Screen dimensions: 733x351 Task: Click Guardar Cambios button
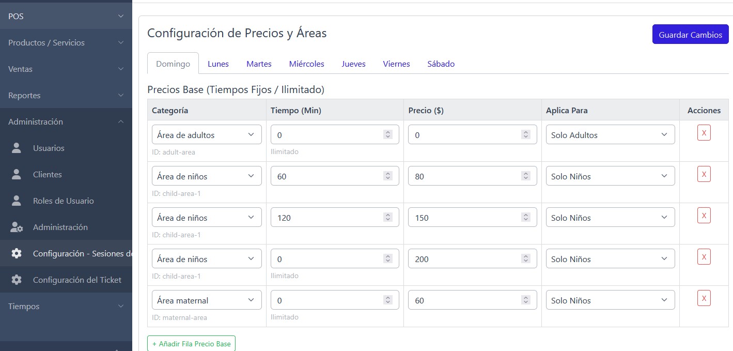(690, 34)
